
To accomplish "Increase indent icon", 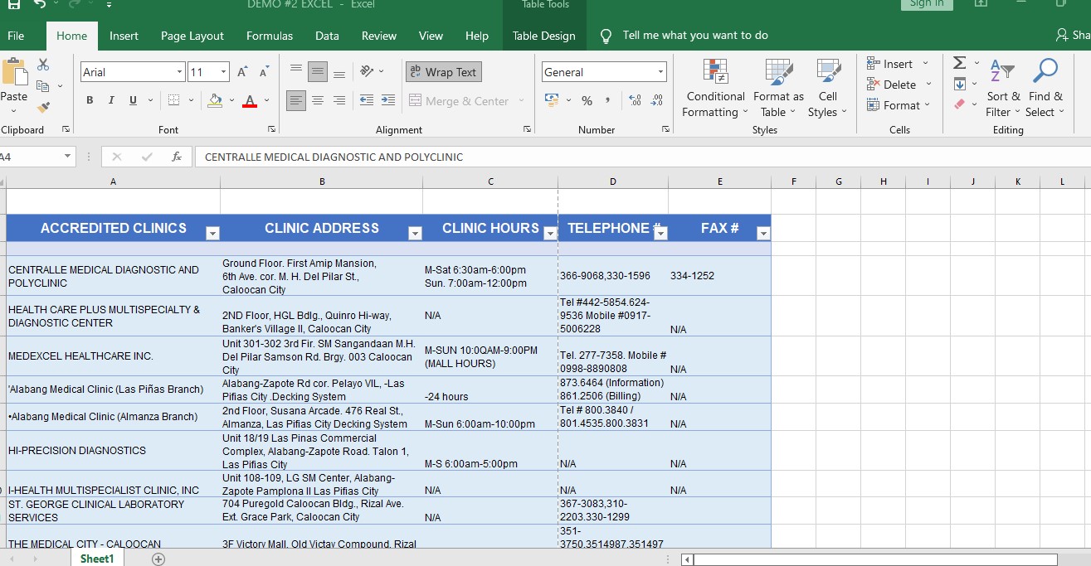I will [387, 100].
